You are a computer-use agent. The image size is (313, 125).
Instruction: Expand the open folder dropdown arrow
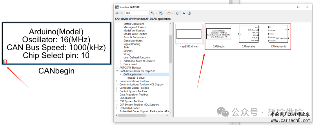172,13
